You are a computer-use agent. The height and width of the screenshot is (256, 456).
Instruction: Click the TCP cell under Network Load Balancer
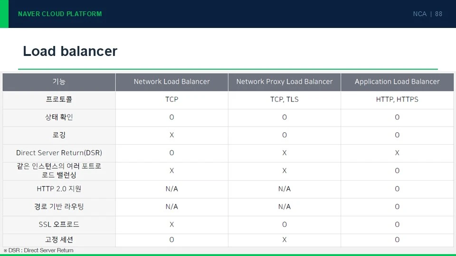coord(171,99)
